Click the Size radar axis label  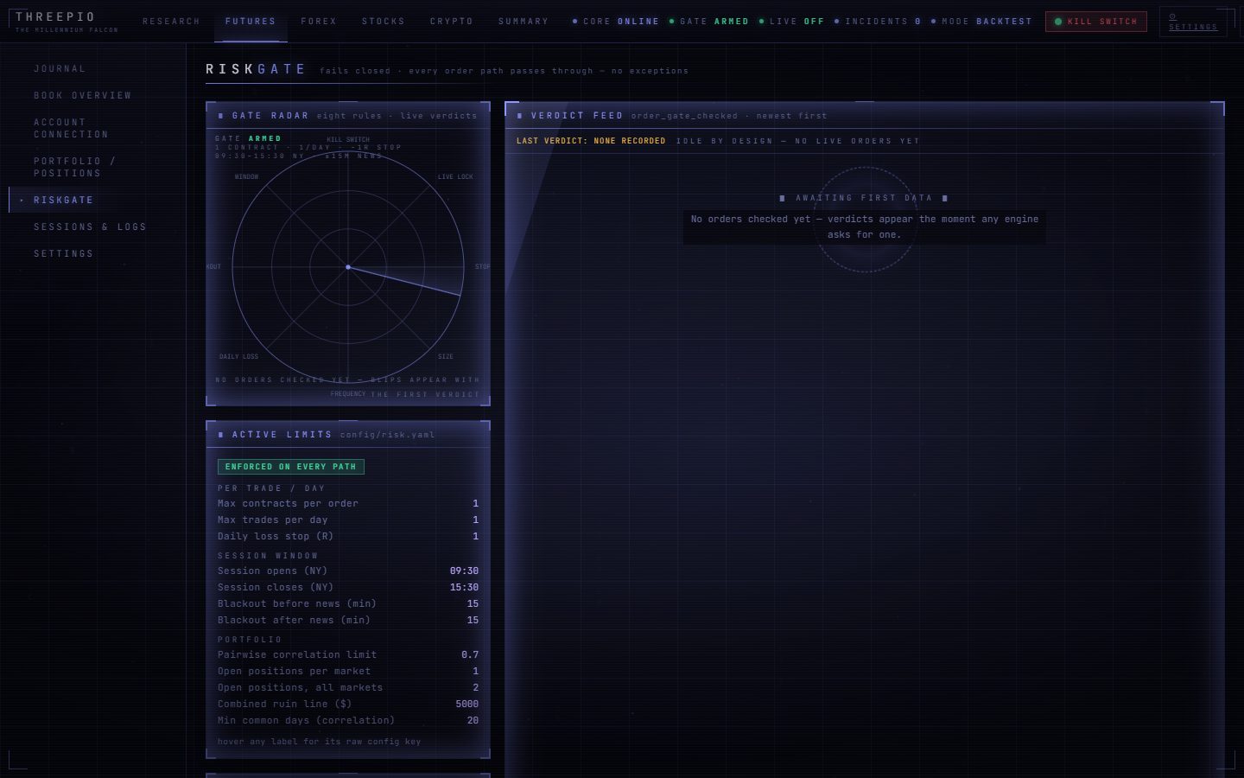446,356
